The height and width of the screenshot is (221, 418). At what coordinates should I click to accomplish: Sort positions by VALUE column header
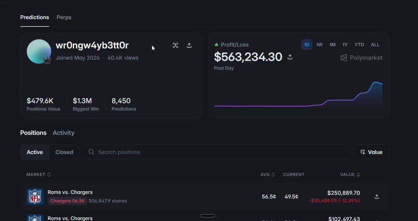pos(350,174)
